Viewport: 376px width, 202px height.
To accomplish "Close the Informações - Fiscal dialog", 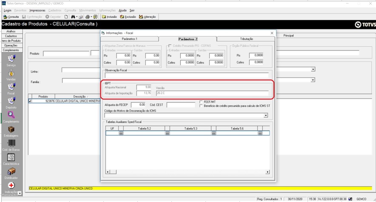I will click(x=272, y=33).
